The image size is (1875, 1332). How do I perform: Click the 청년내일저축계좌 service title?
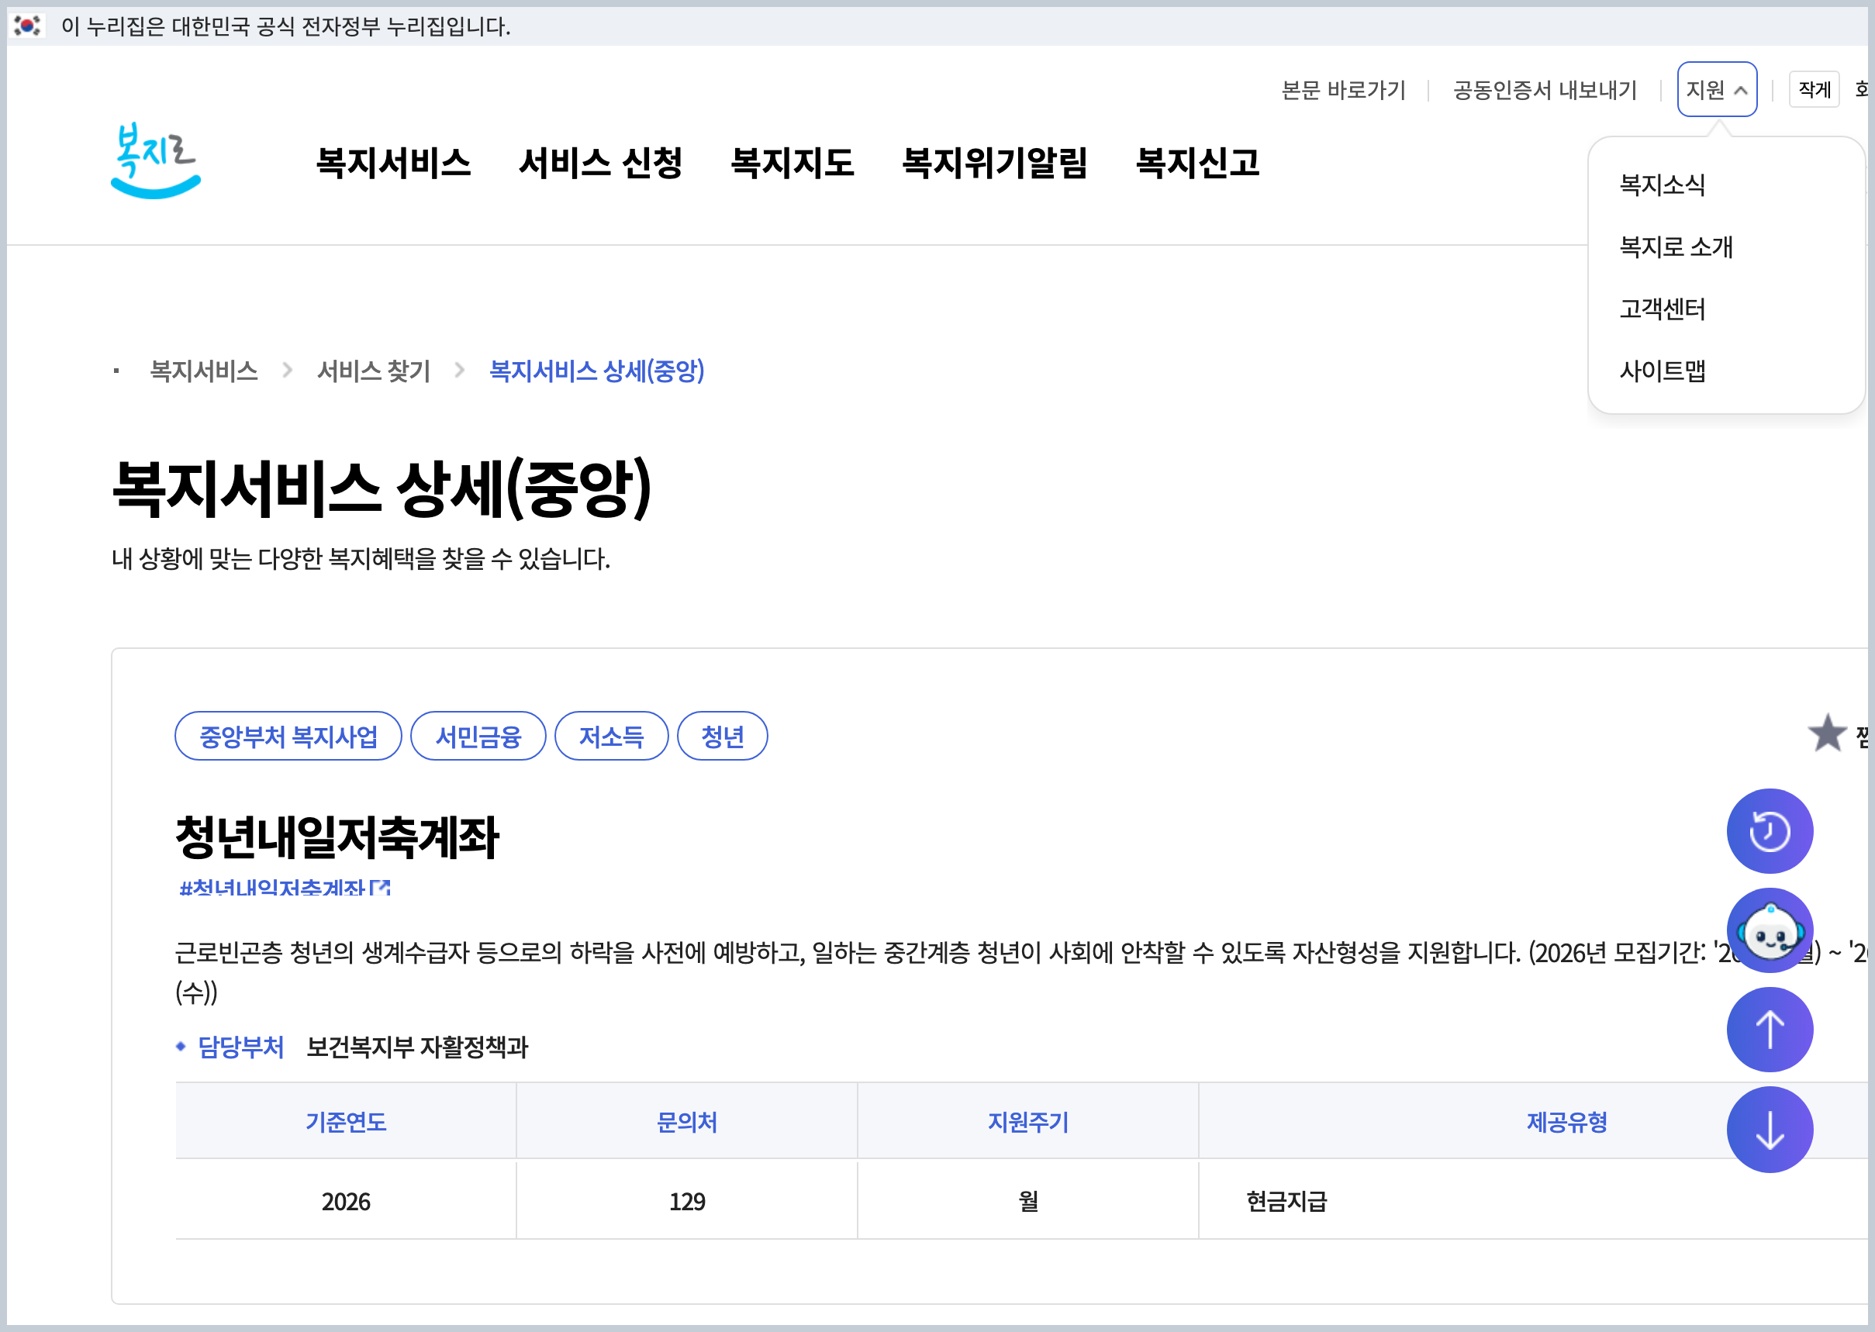point(337,837)
